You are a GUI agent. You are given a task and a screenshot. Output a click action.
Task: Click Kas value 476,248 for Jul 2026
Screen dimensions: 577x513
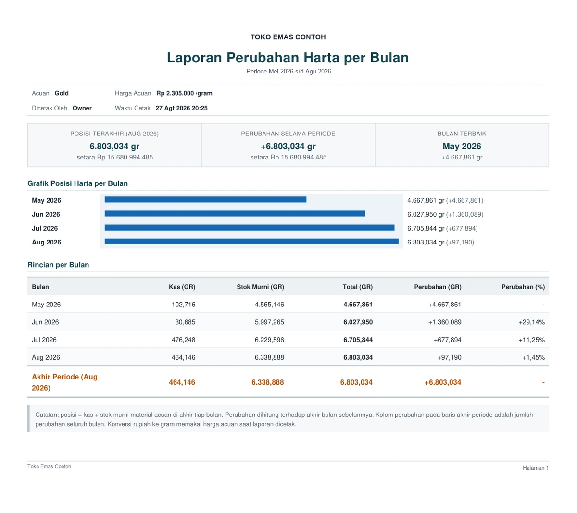tap(183, 340)
